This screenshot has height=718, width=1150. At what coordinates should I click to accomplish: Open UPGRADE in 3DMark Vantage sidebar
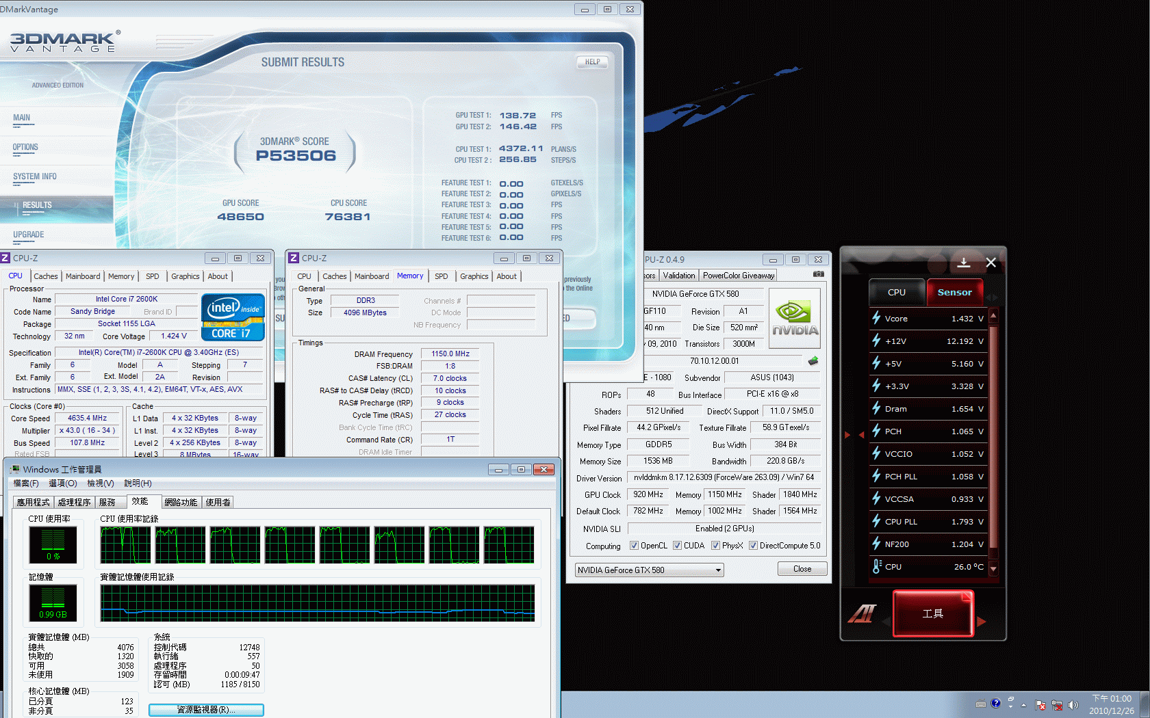click(29, 235)
